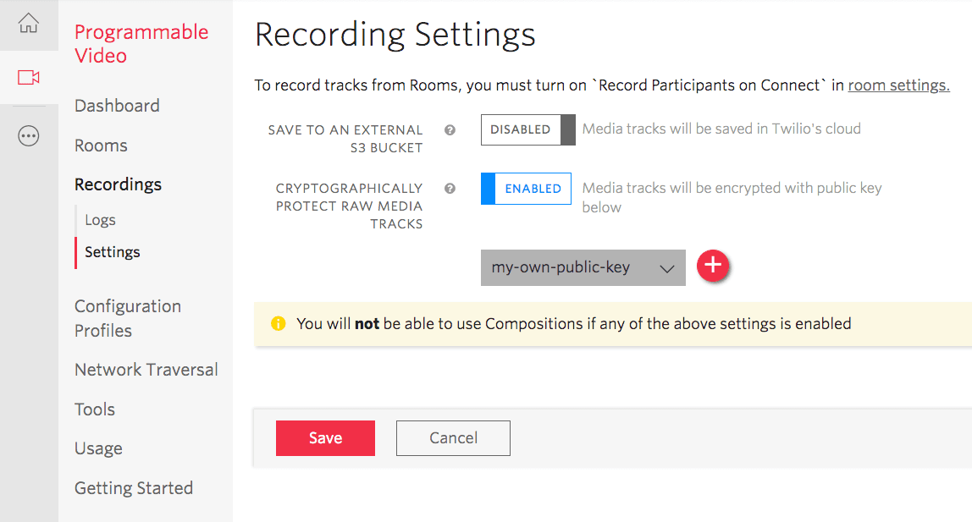Open the my-own-public-key dropdown

583,266
